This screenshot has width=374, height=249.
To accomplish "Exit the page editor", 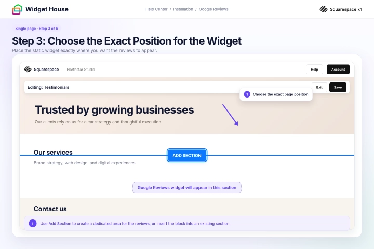I will tap(319, 87).
